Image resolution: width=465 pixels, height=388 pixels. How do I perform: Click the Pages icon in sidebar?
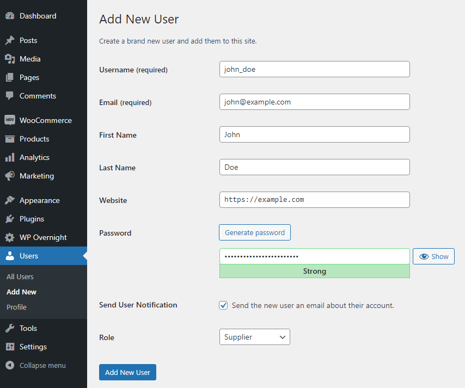coord(10,77)
